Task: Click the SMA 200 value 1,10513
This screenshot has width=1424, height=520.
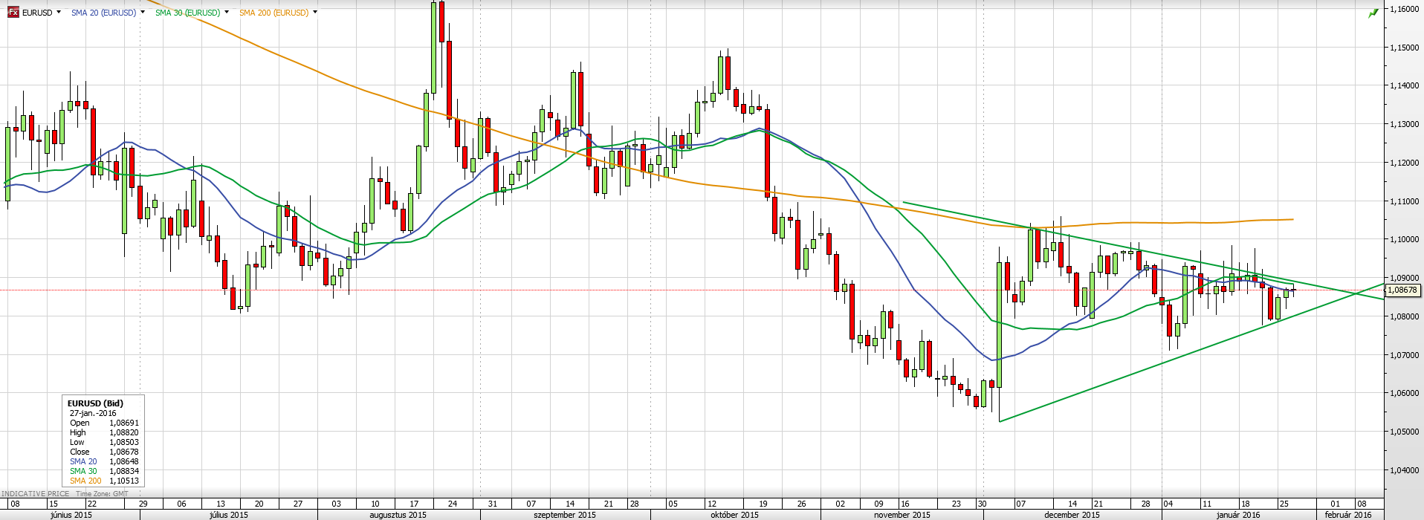Action: [x=124, y=481]
